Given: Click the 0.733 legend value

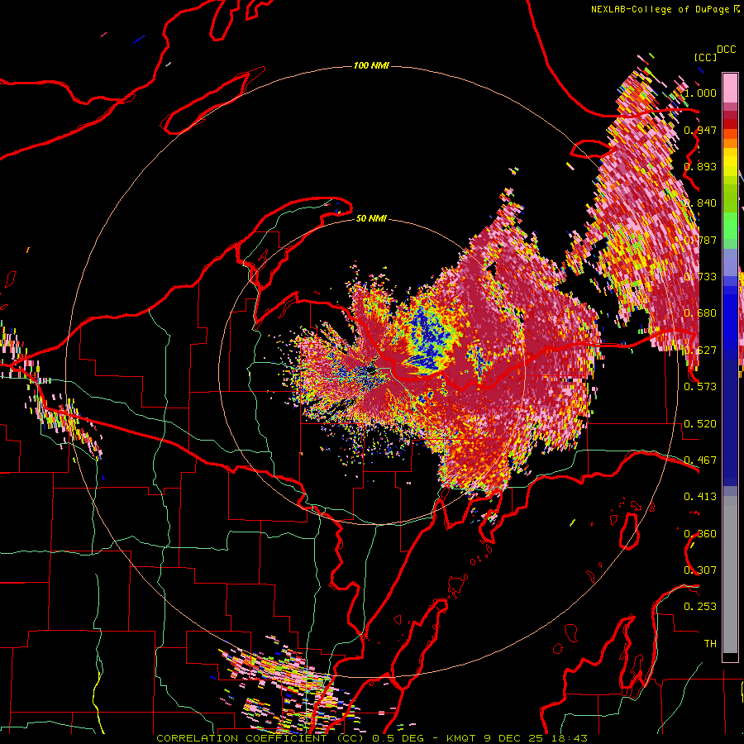Looking at the screenshot, I should [700, 277].
